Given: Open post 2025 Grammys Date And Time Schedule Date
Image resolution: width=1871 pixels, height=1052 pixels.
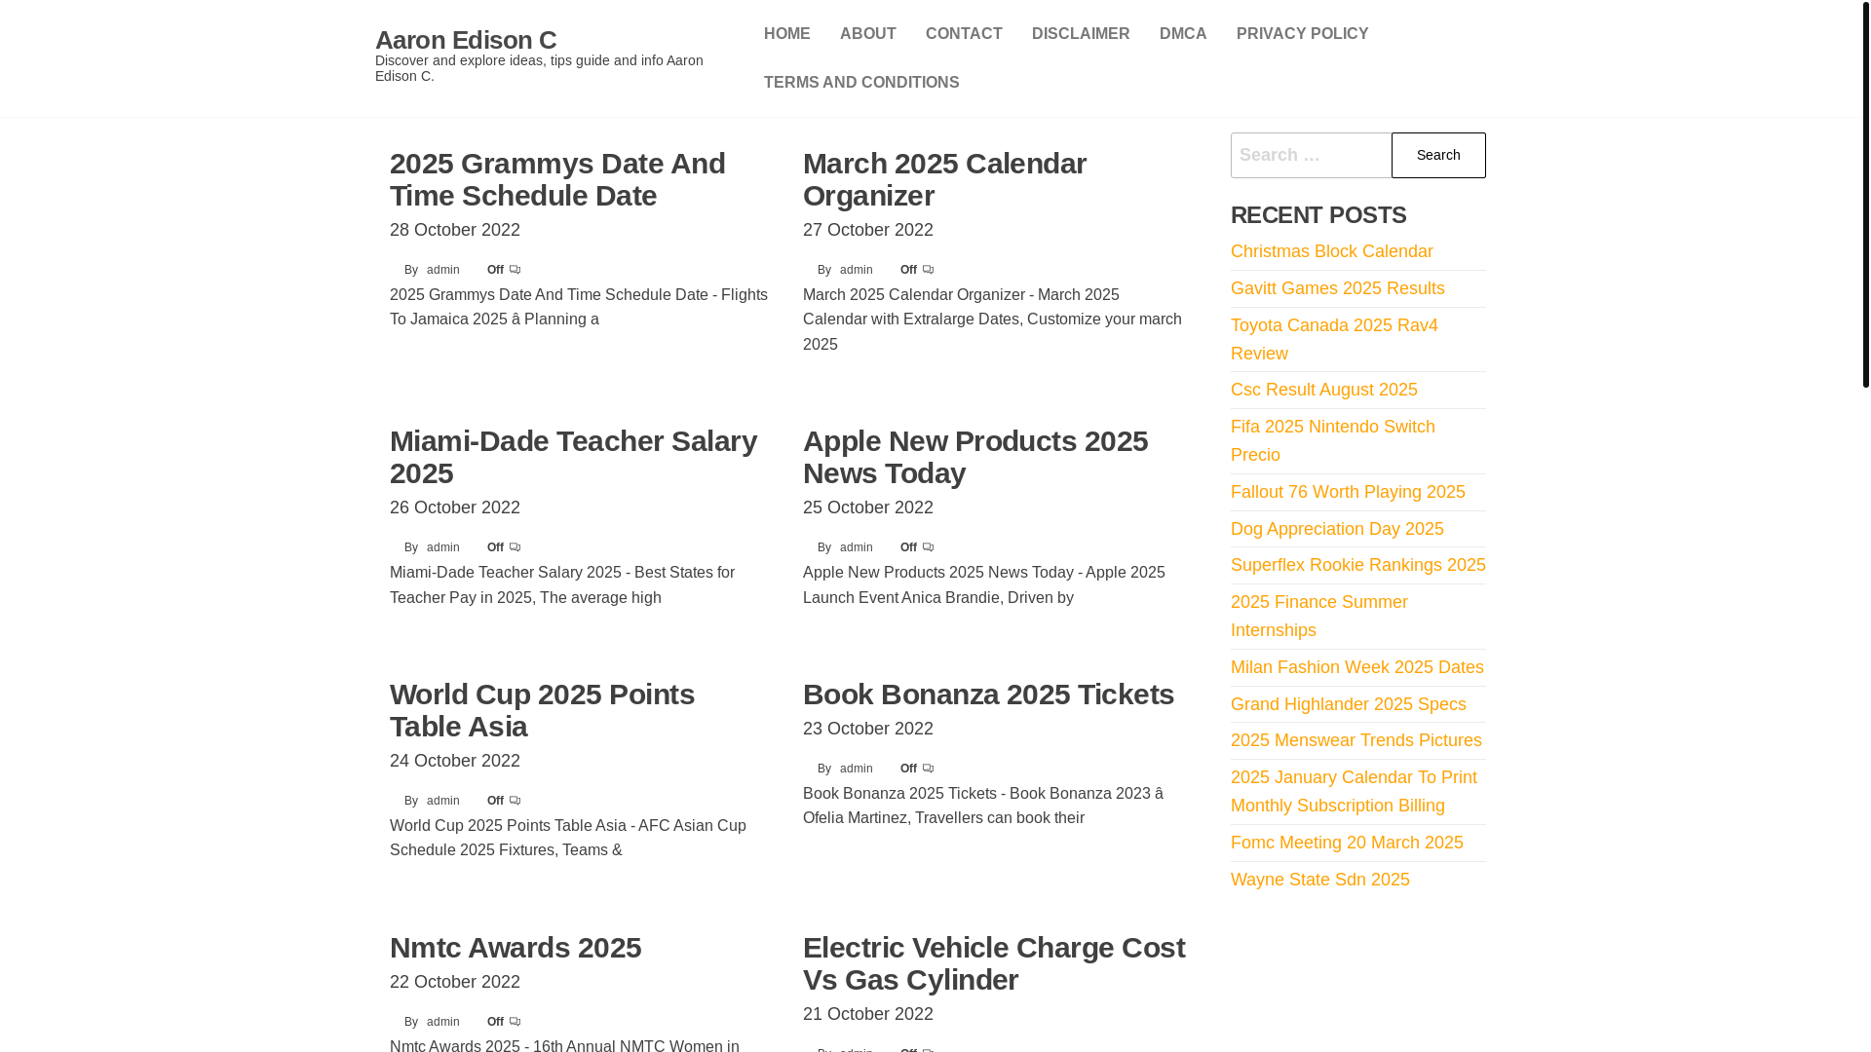Looking at the screenshot, I should click(x=557, y=179).
